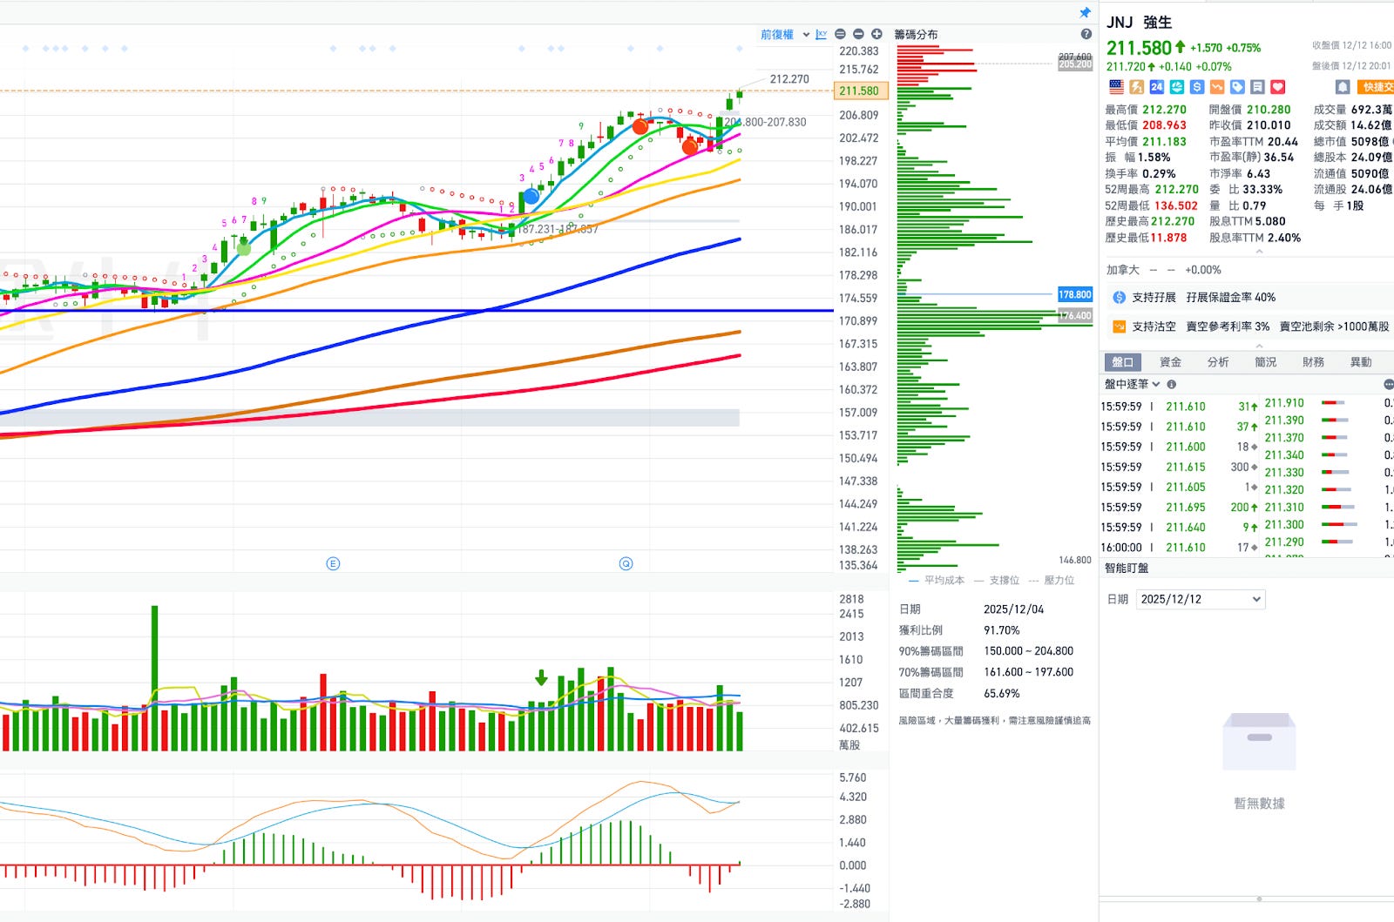Click the 壓力位 legend item
This screenshot has height=922, width=1394.
pos(1051,580)
